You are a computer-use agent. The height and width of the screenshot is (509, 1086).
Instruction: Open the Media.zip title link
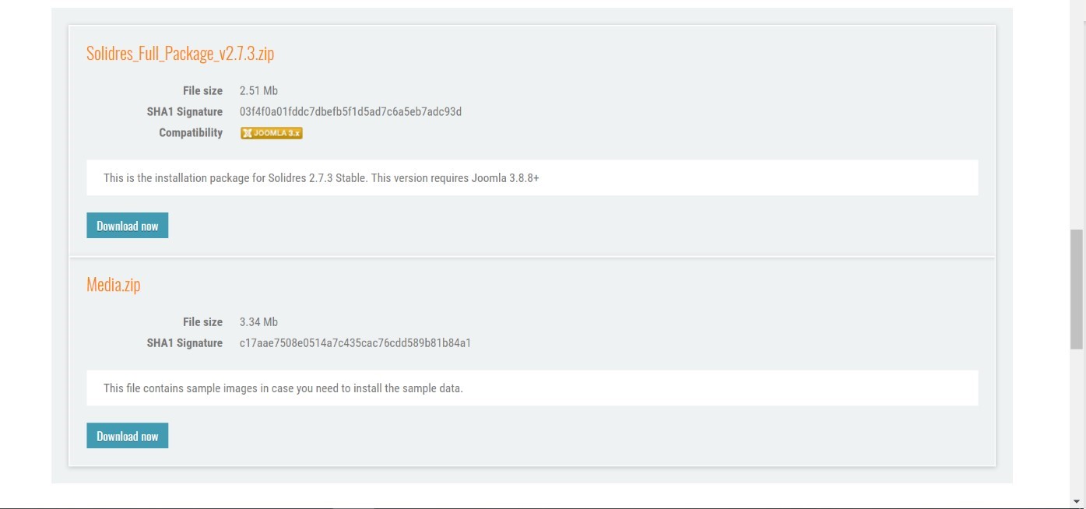(x=113, y=285)
